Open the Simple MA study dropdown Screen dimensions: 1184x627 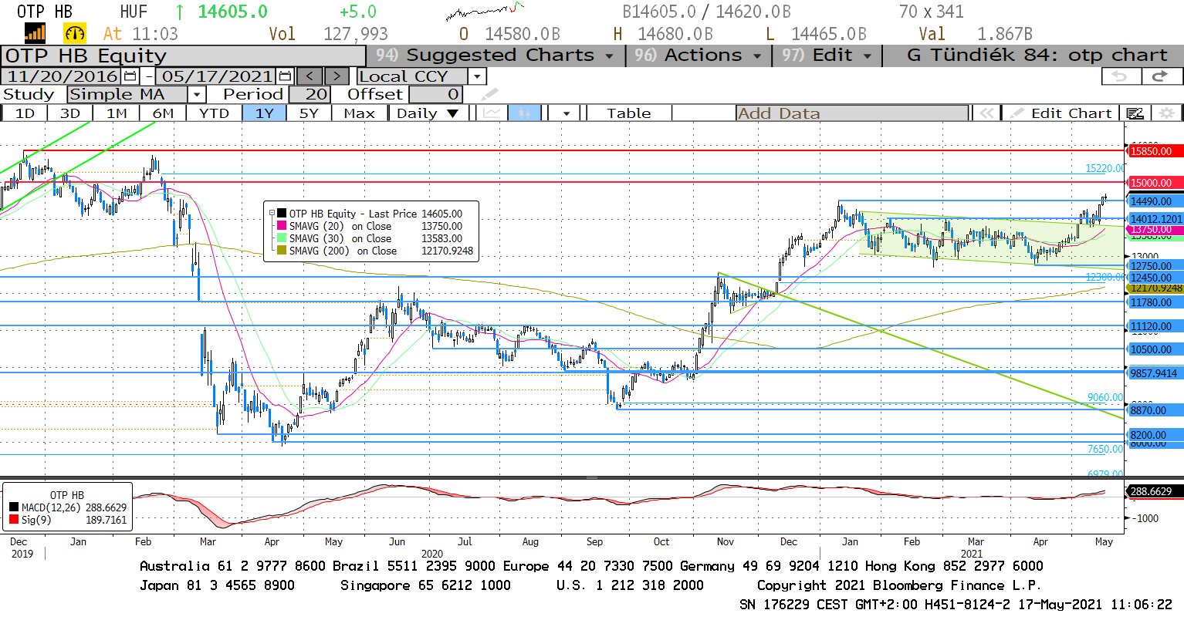pyautogui.click(x=197, y=94)
